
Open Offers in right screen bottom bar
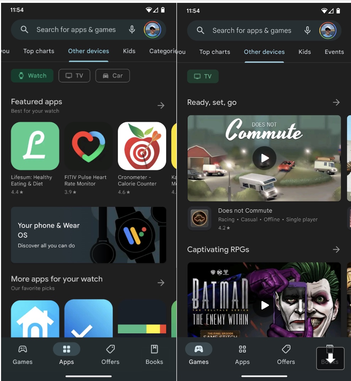pyautogui.click(x=286, y=355)
